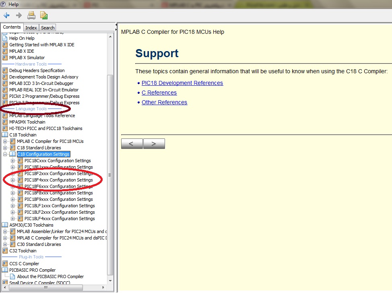Expand MPLAB C Compiler for PIC24 MCUs node
This screenshot has width=392, height=293.
coord(5,238)
